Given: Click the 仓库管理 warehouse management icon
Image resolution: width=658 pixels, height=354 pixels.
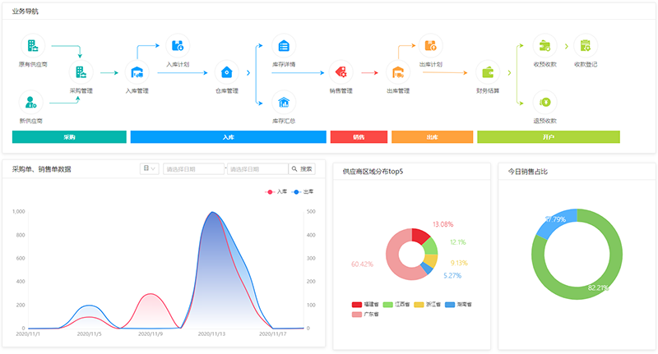Looking at the screenshot, I should click(x=226, y=72).
